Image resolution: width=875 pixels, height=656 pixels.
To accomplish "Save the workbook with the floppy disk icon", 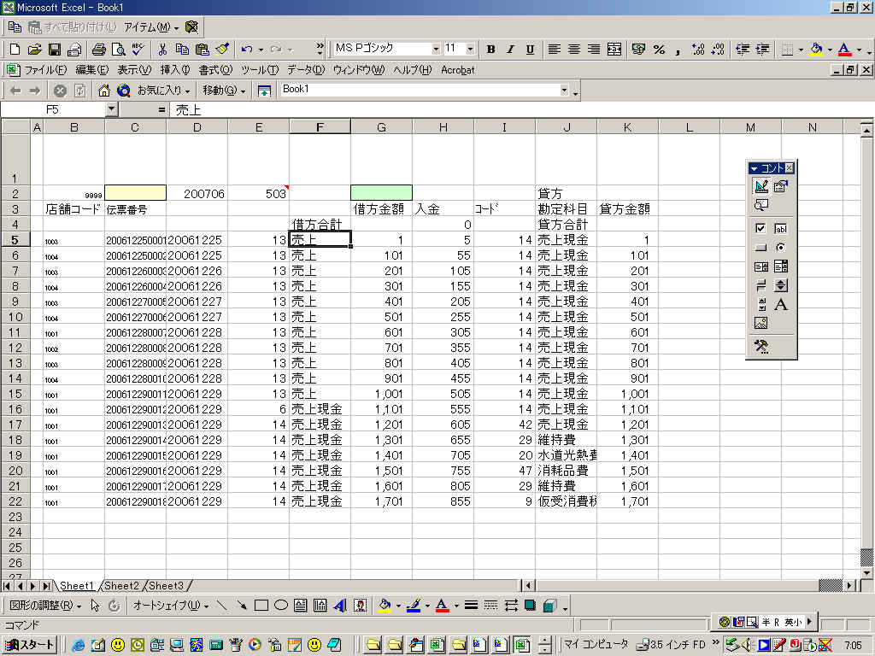I will [54, 49].
